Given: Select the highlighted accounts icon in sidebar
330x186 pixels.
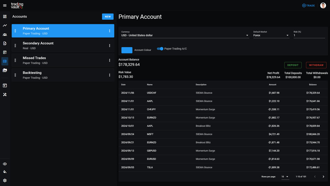Looking at the screenshot, I should [5, 61].
